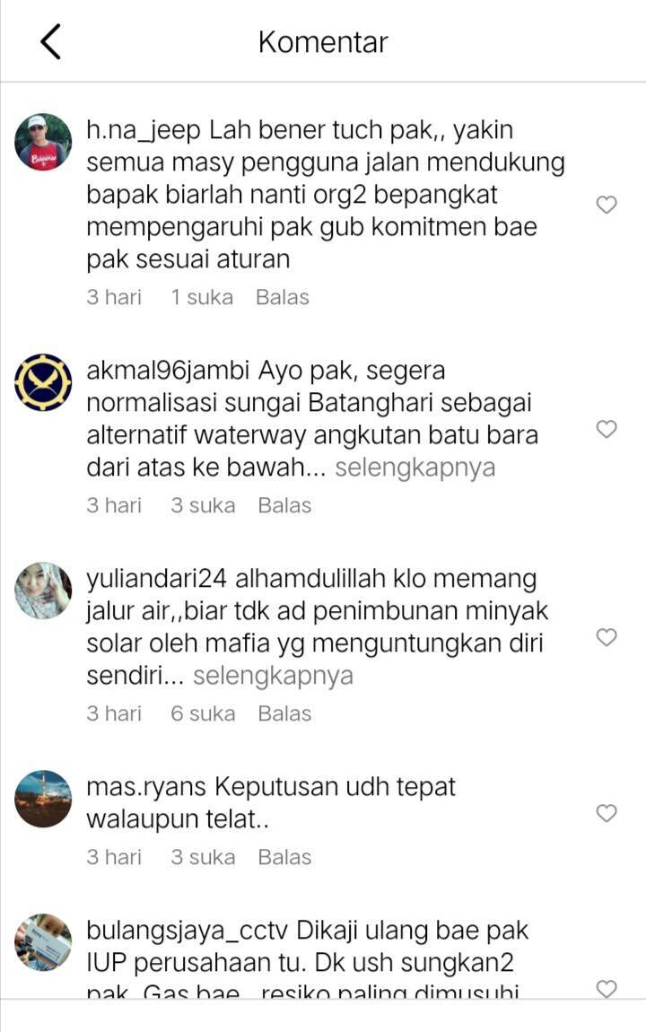The height and width of the screenshot is (1032, 646).
Task: Open mas.ryans profile avatar
Action: coord(43,799)
